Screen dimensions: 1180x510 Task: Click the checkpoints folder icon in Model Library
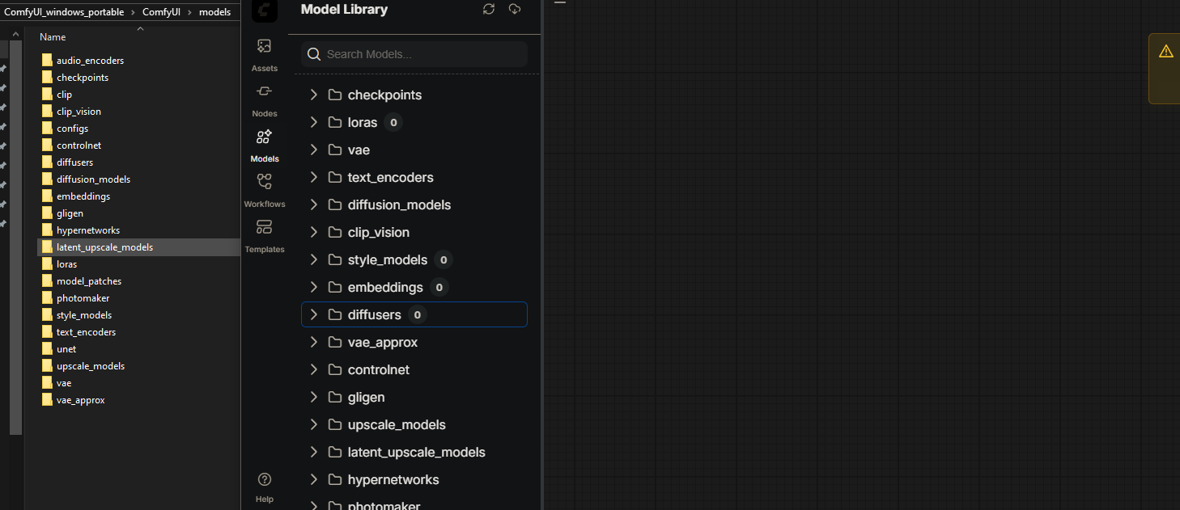coord(335,95)
